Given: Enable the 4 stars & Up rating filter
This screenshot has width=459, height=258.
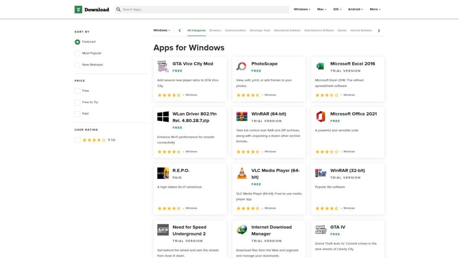Looking at the screenshot, I should pos(77,140).
